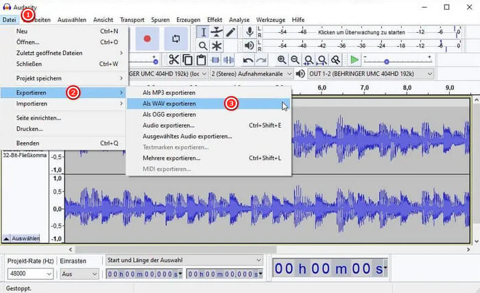Screen dimensions: 480x293
Task: Toggle the Loop playback button
Action: pyautogui.click(x=176, y=38)
